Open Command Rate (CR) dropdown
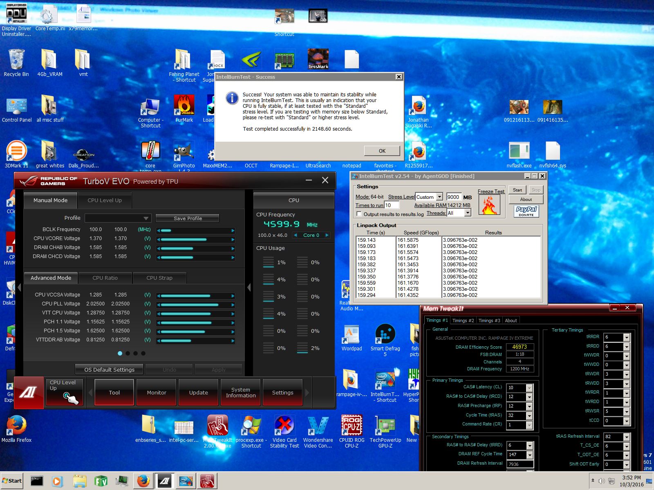The height and width of the screenshot is (490, 654). click(529, 425)
